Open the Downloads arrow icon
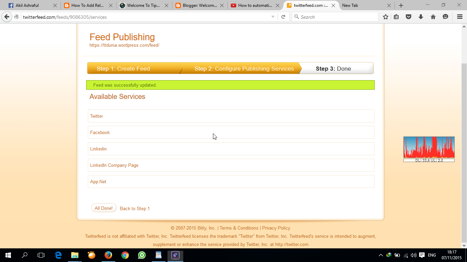The image size is (467, 262). (x=421, y=17)
